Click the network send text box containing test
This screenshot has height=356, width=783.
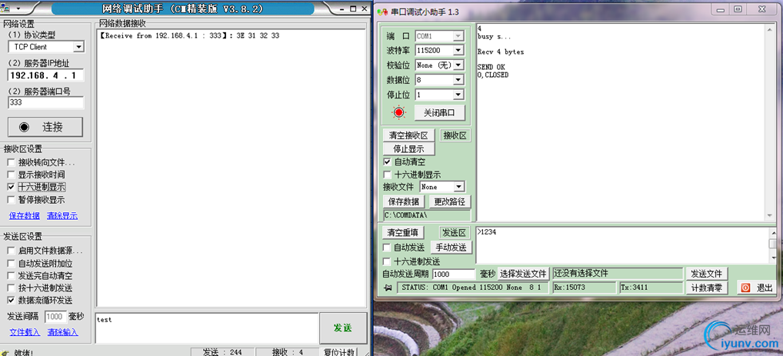pos(207,328)
